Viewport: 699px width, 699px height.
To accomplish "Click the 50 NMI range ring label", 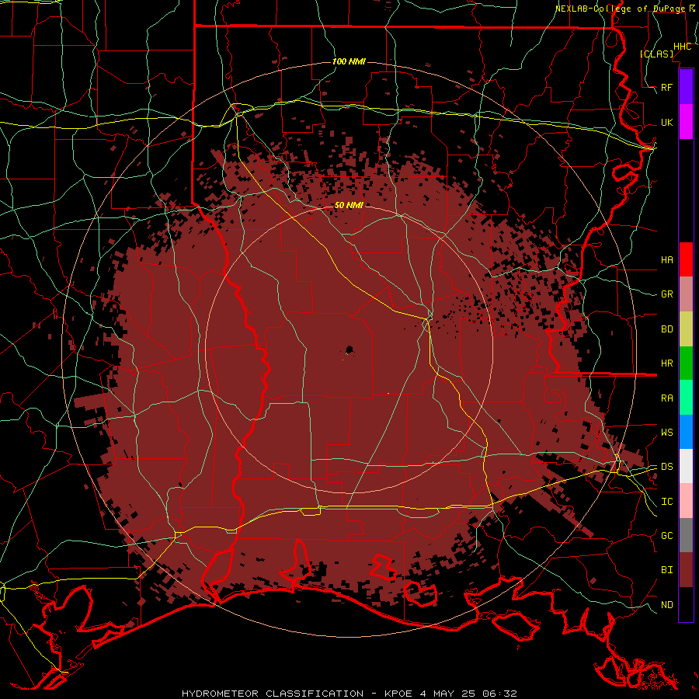I will click(349, 205).
